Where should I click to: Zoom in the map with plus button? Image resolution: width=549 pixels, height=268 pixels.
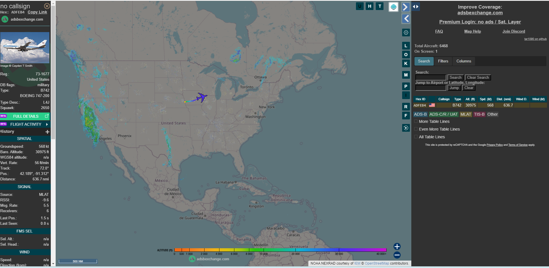click(x=397, y=247)
